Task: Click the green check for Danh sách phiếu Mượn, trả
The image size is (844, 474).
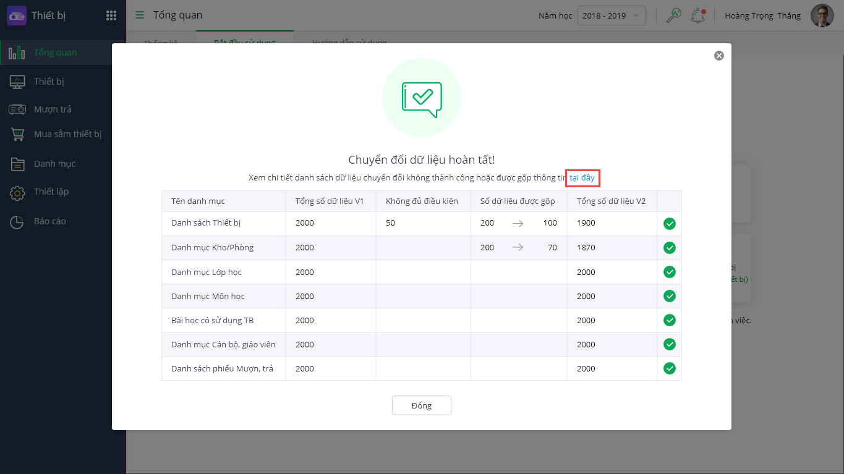Action: [669, 368]
